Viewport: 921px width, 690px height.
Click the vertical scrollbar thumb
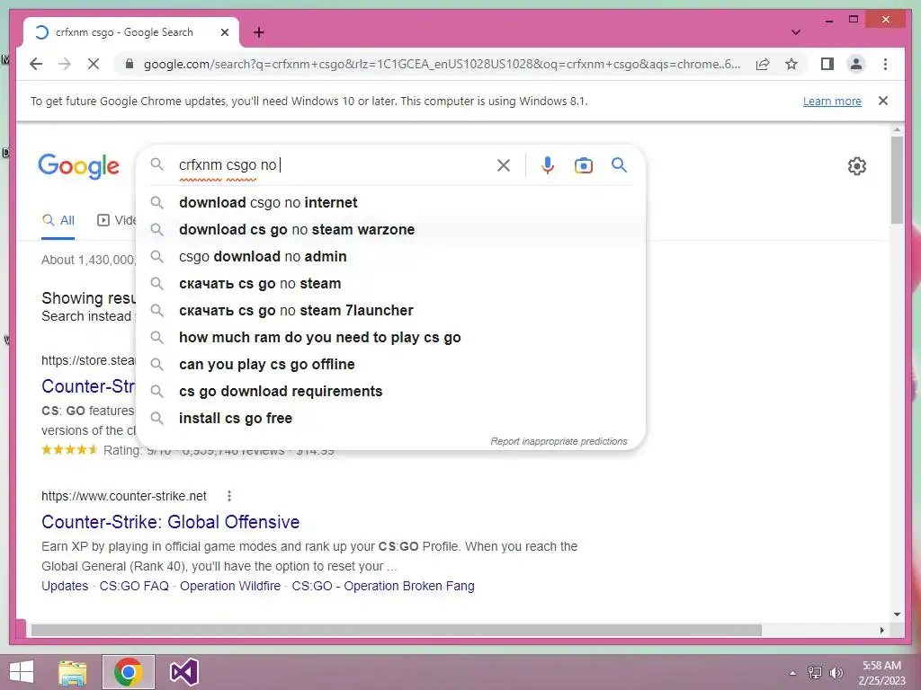897,180
